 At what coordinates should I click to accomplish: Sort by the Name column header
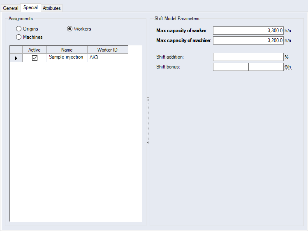coord(67,50)
